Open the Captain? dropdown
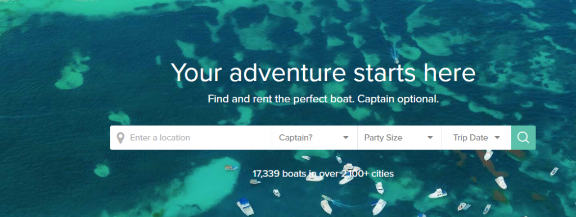The height and width of the screenshot is (217, 576). pyautogui.click(x=314, y=138)
